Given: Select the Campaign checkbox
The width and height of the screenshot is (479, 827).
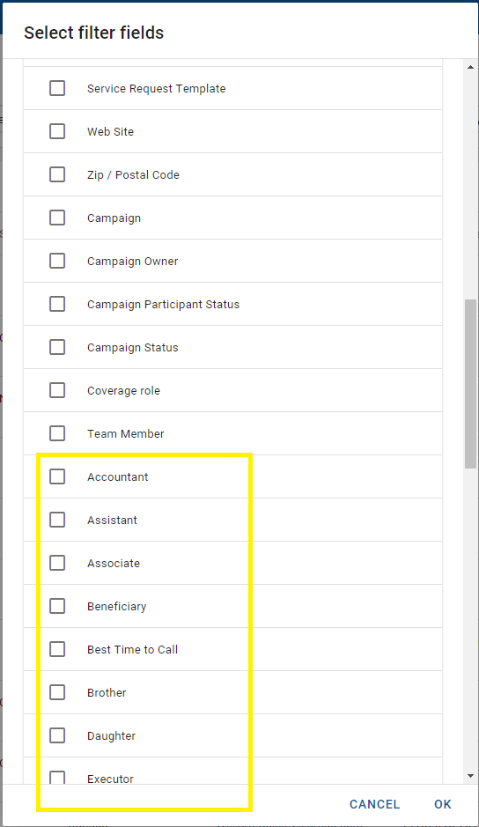Looking at the screenshot, I should (57, 218).
